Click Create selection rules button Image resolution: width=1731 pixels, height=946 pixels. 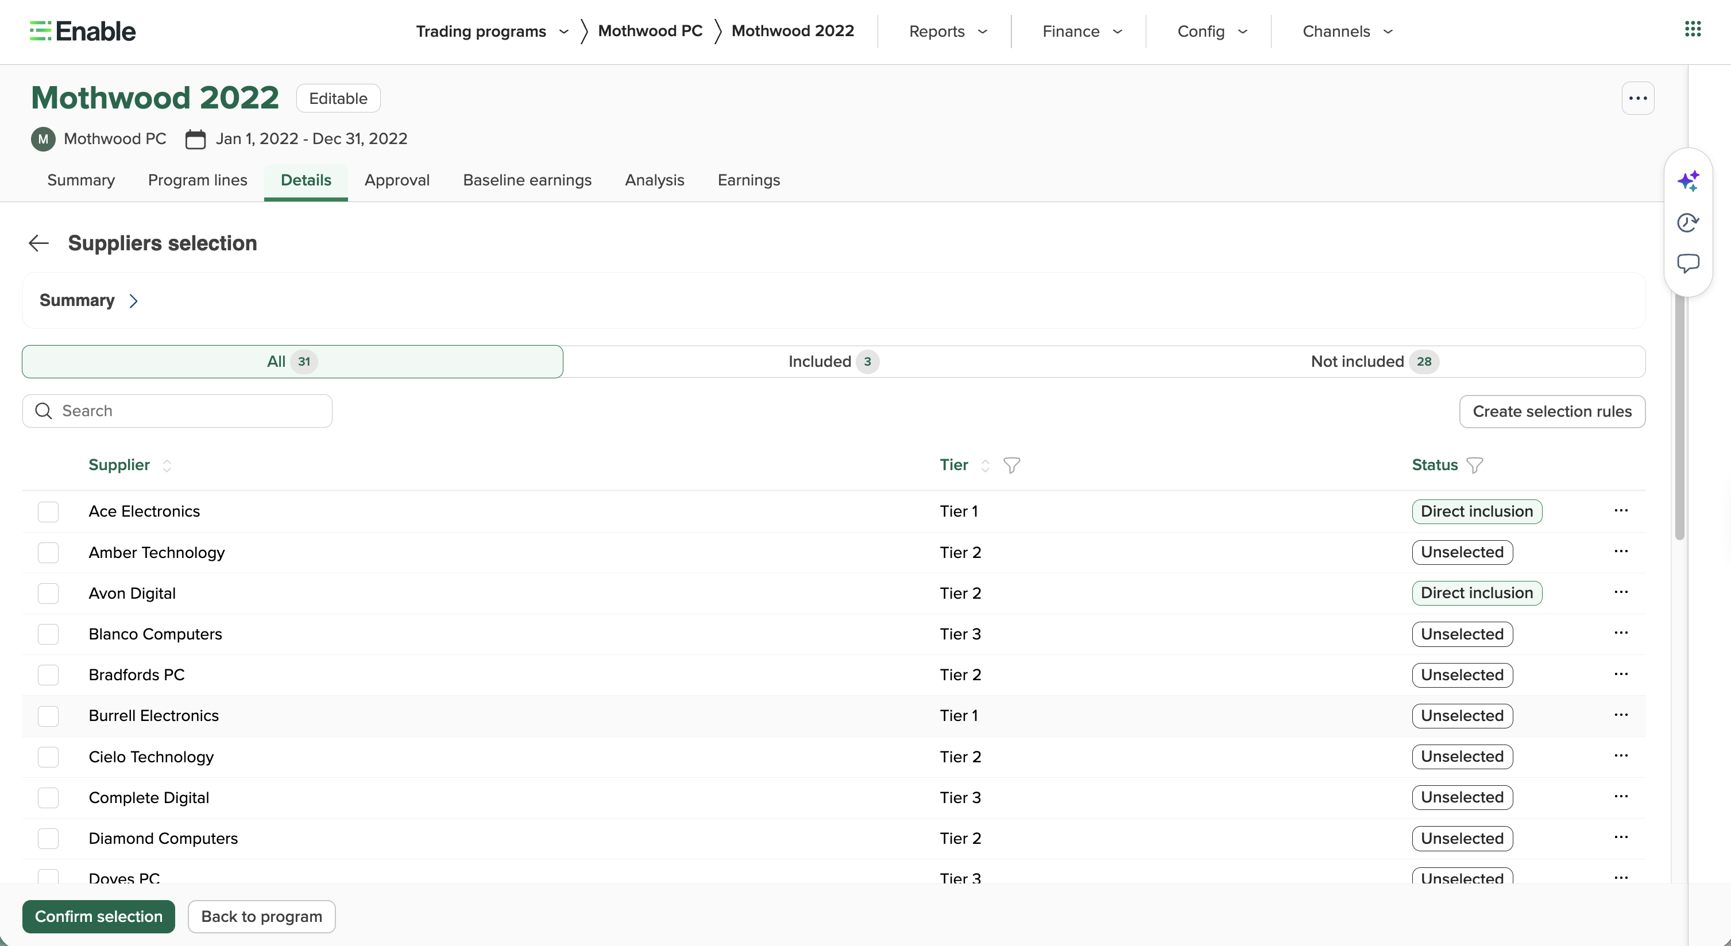point(1552,411)
